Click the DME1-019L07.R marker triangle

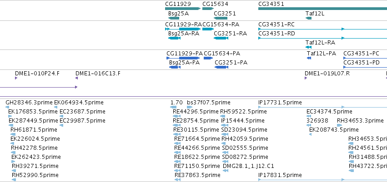(306, 78)
